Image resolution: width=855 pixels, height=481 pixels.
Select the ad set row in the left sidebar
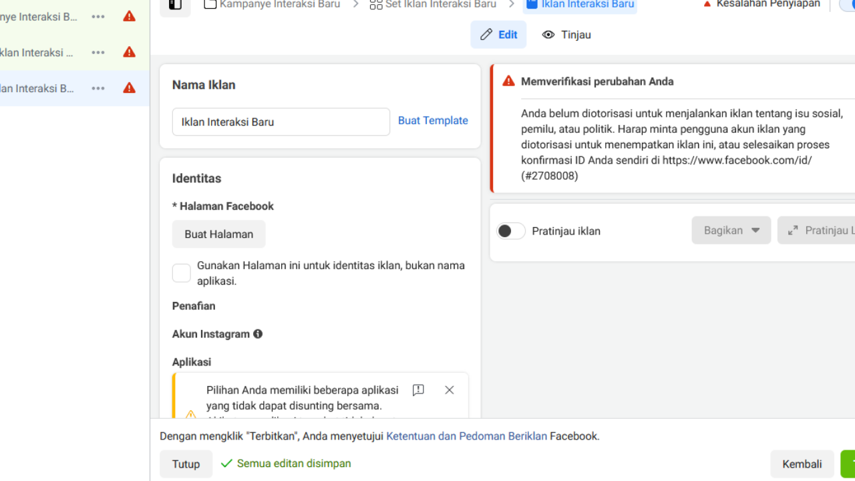point(75,53)
